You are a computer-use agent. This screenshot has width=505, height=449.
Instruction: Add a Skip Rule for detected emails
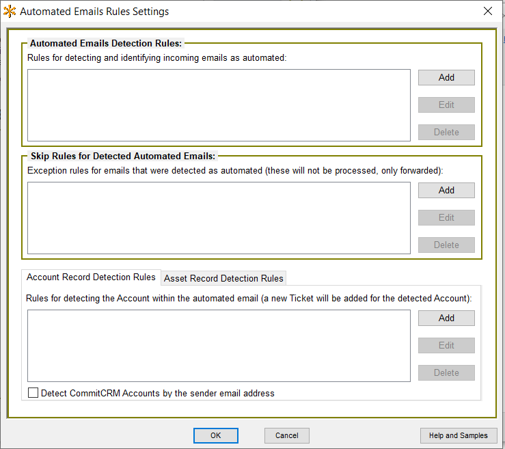(x=446, y=190)
